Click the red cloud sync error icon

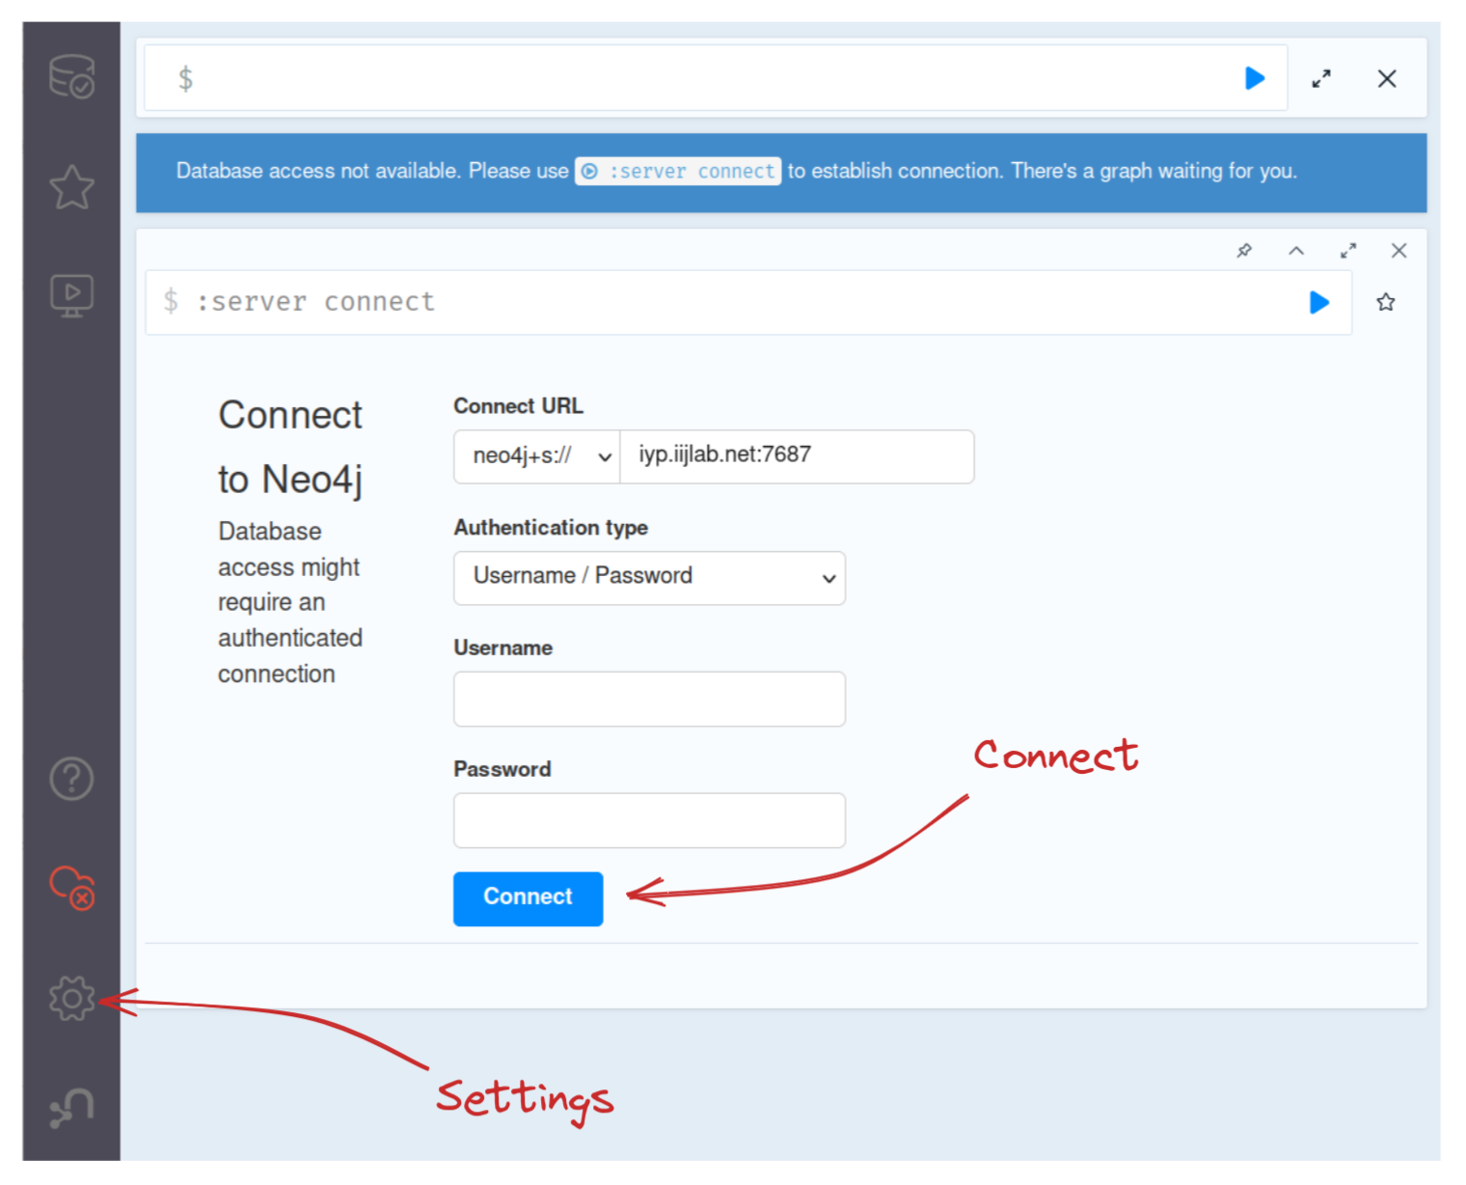click(72, 888)
